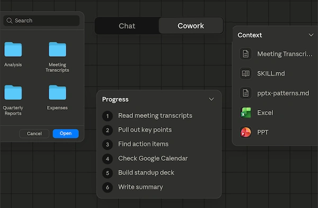318x208 pixels.
Task: Click 'Write summary' step text
Action: (x=140, y=187)
